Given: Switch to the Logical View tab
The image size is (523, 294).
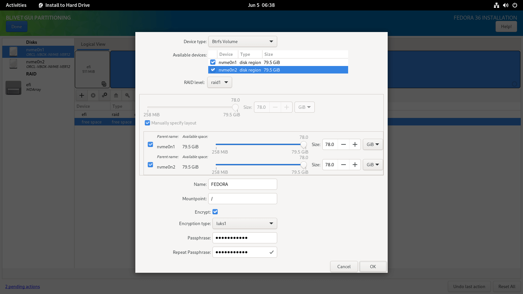Looking at the screenshot, I should (93, 44).
